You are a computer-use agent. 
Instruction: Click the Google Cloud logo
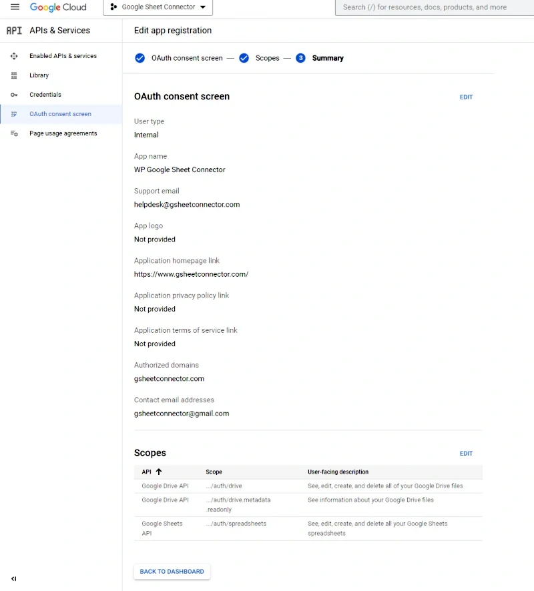point(58,7)
